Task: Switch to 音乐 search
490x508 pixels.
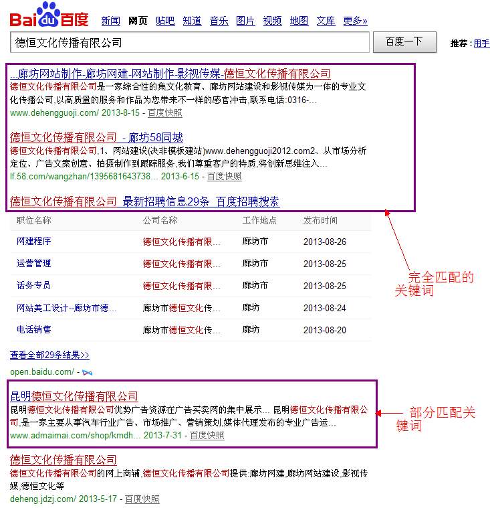Action: 219,21
